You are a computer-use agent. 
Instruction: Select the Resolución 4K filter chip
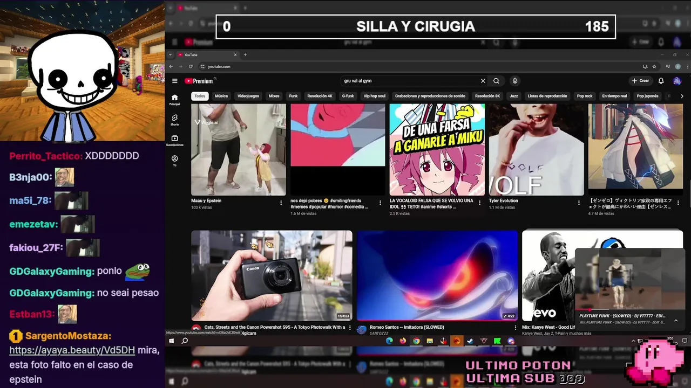pos(320,96)
